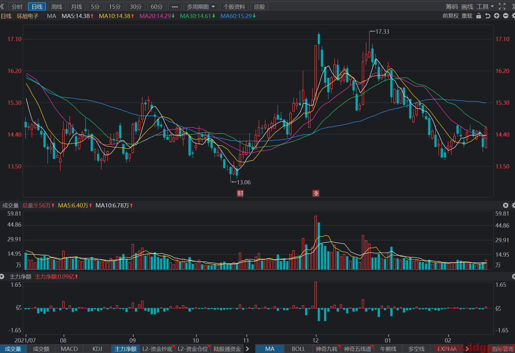The width and height of the screenshot is (515, 353).
Task: Open 筹码 chip distribution
Action: tap(452, 7)
